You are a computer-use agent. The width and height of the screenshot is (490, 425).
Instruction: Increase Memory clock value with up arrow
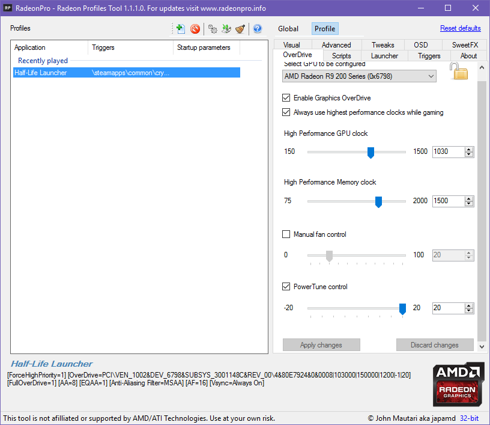click(468, 198)
